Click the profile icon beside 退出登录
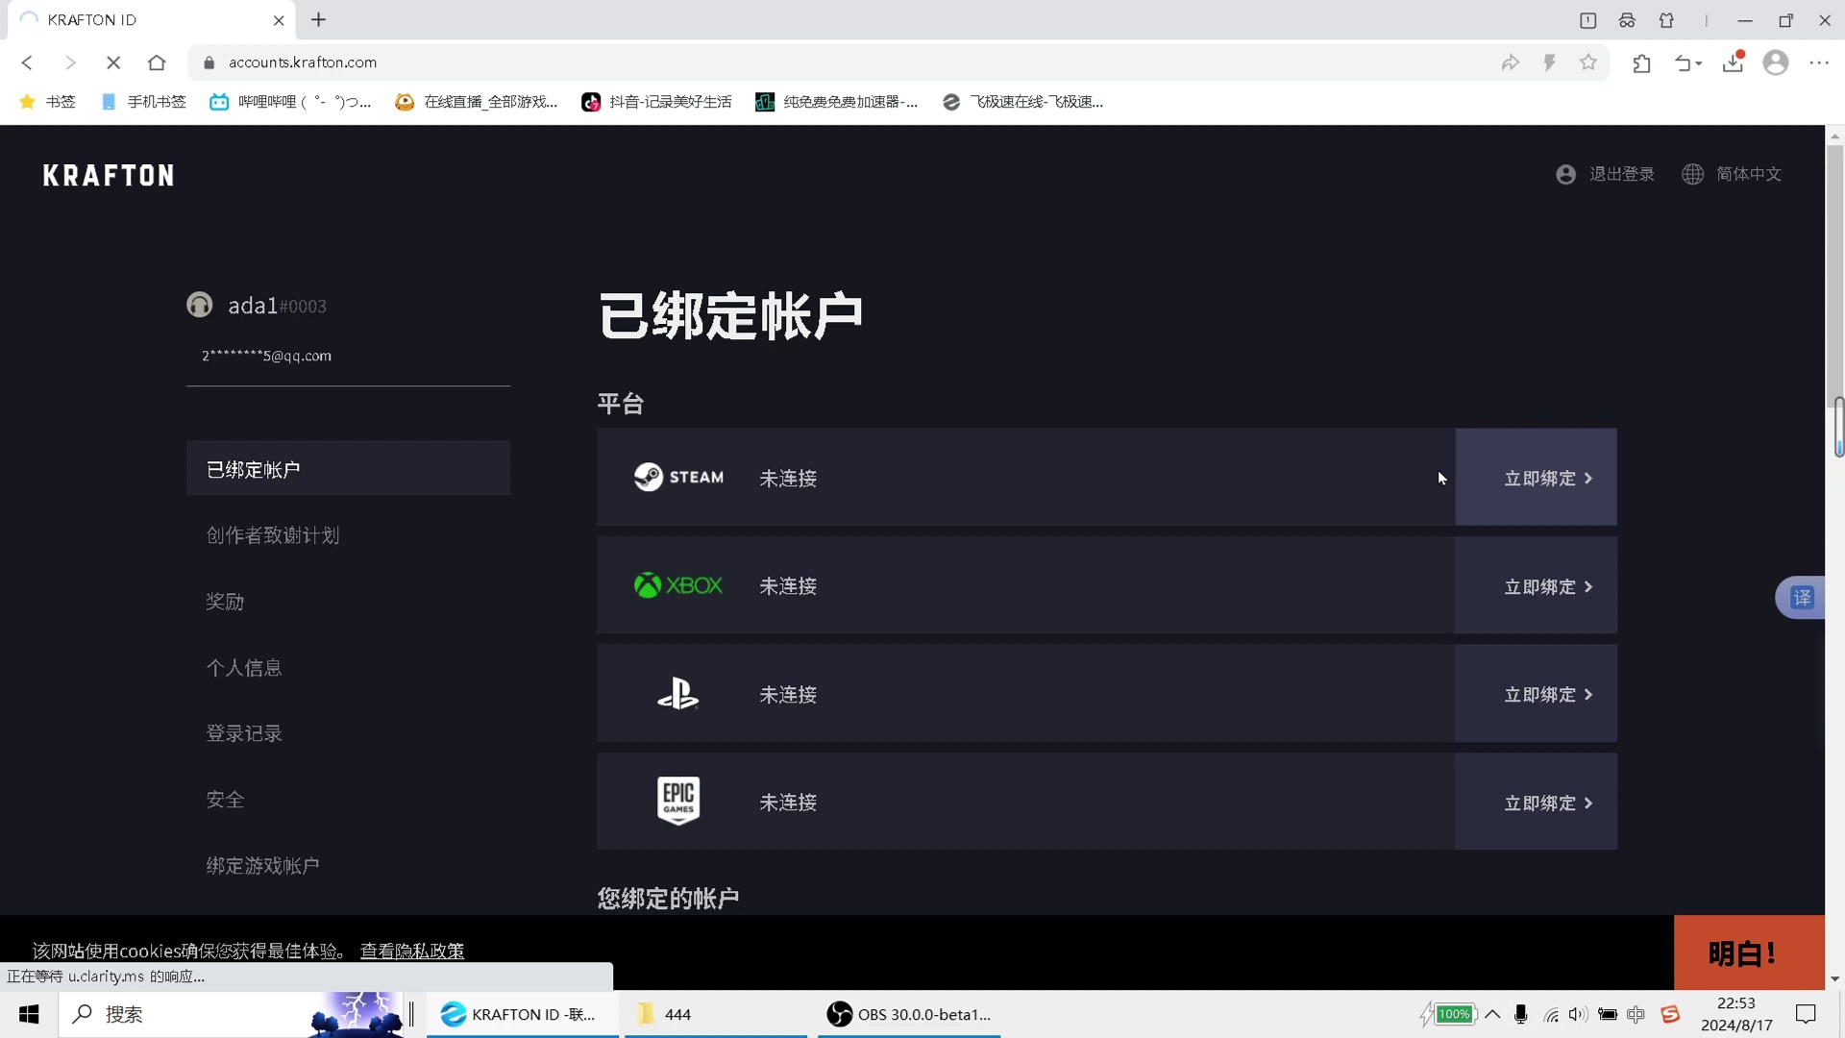This screenshot has width=1845, height=1038. pyautogui.click(x=1565, y=174)
